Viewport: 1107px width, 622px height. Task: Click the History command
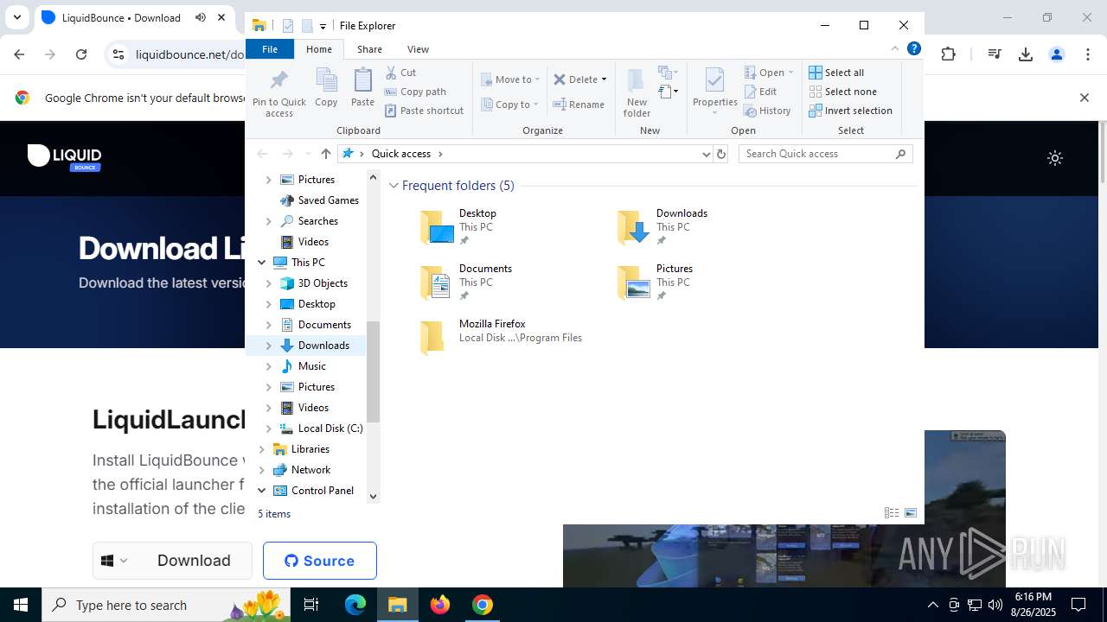coord(767,111)
